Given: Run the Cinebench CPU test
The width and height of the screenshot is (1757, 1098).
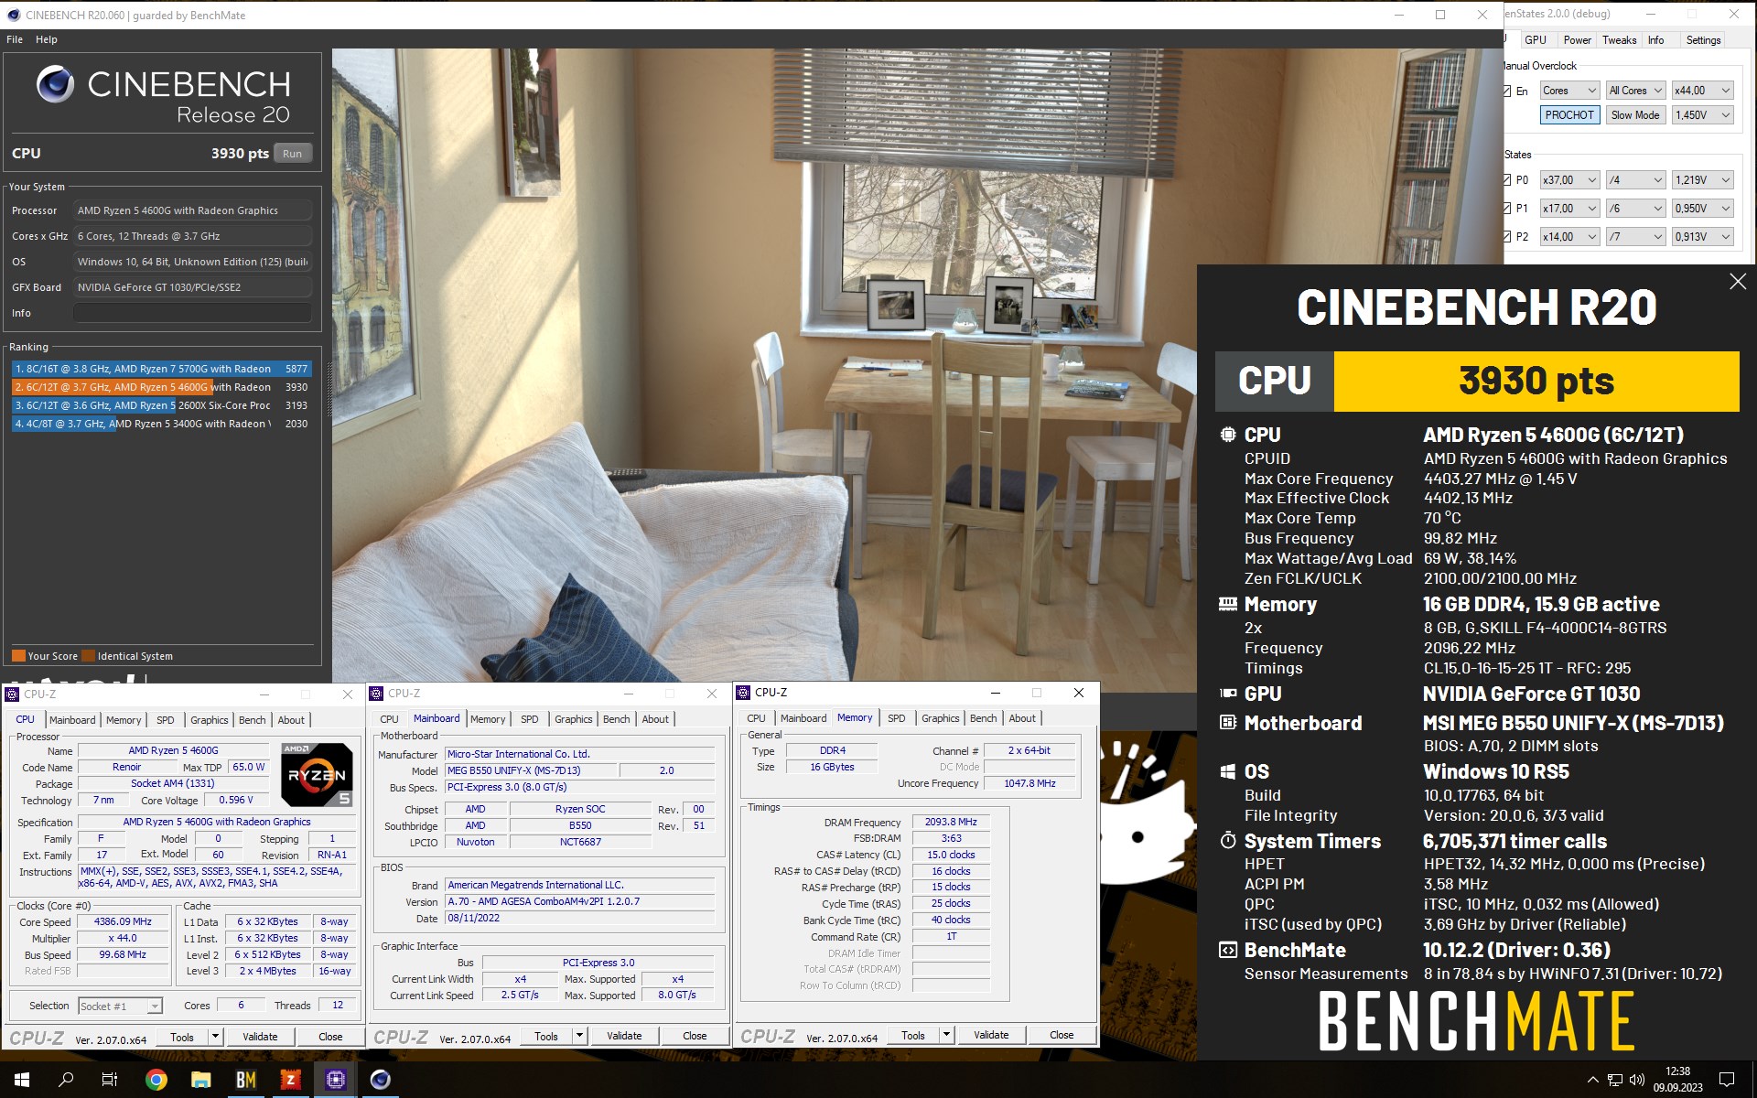Looking at the screenshot, I should point(292,154).
